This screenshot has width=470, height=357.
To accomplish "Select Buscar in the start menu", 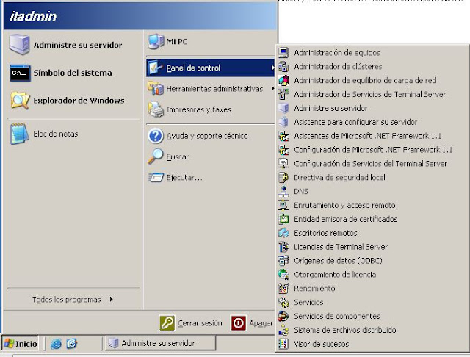I will coord(210,156).
